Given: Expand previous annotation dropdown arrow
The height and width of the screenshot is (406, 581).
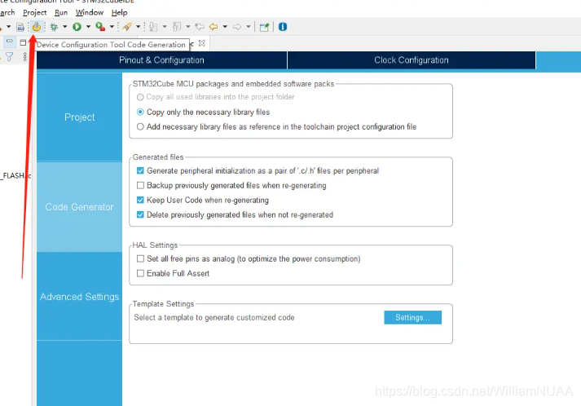Looking at the screenshot, I should [x=188, y=27].
